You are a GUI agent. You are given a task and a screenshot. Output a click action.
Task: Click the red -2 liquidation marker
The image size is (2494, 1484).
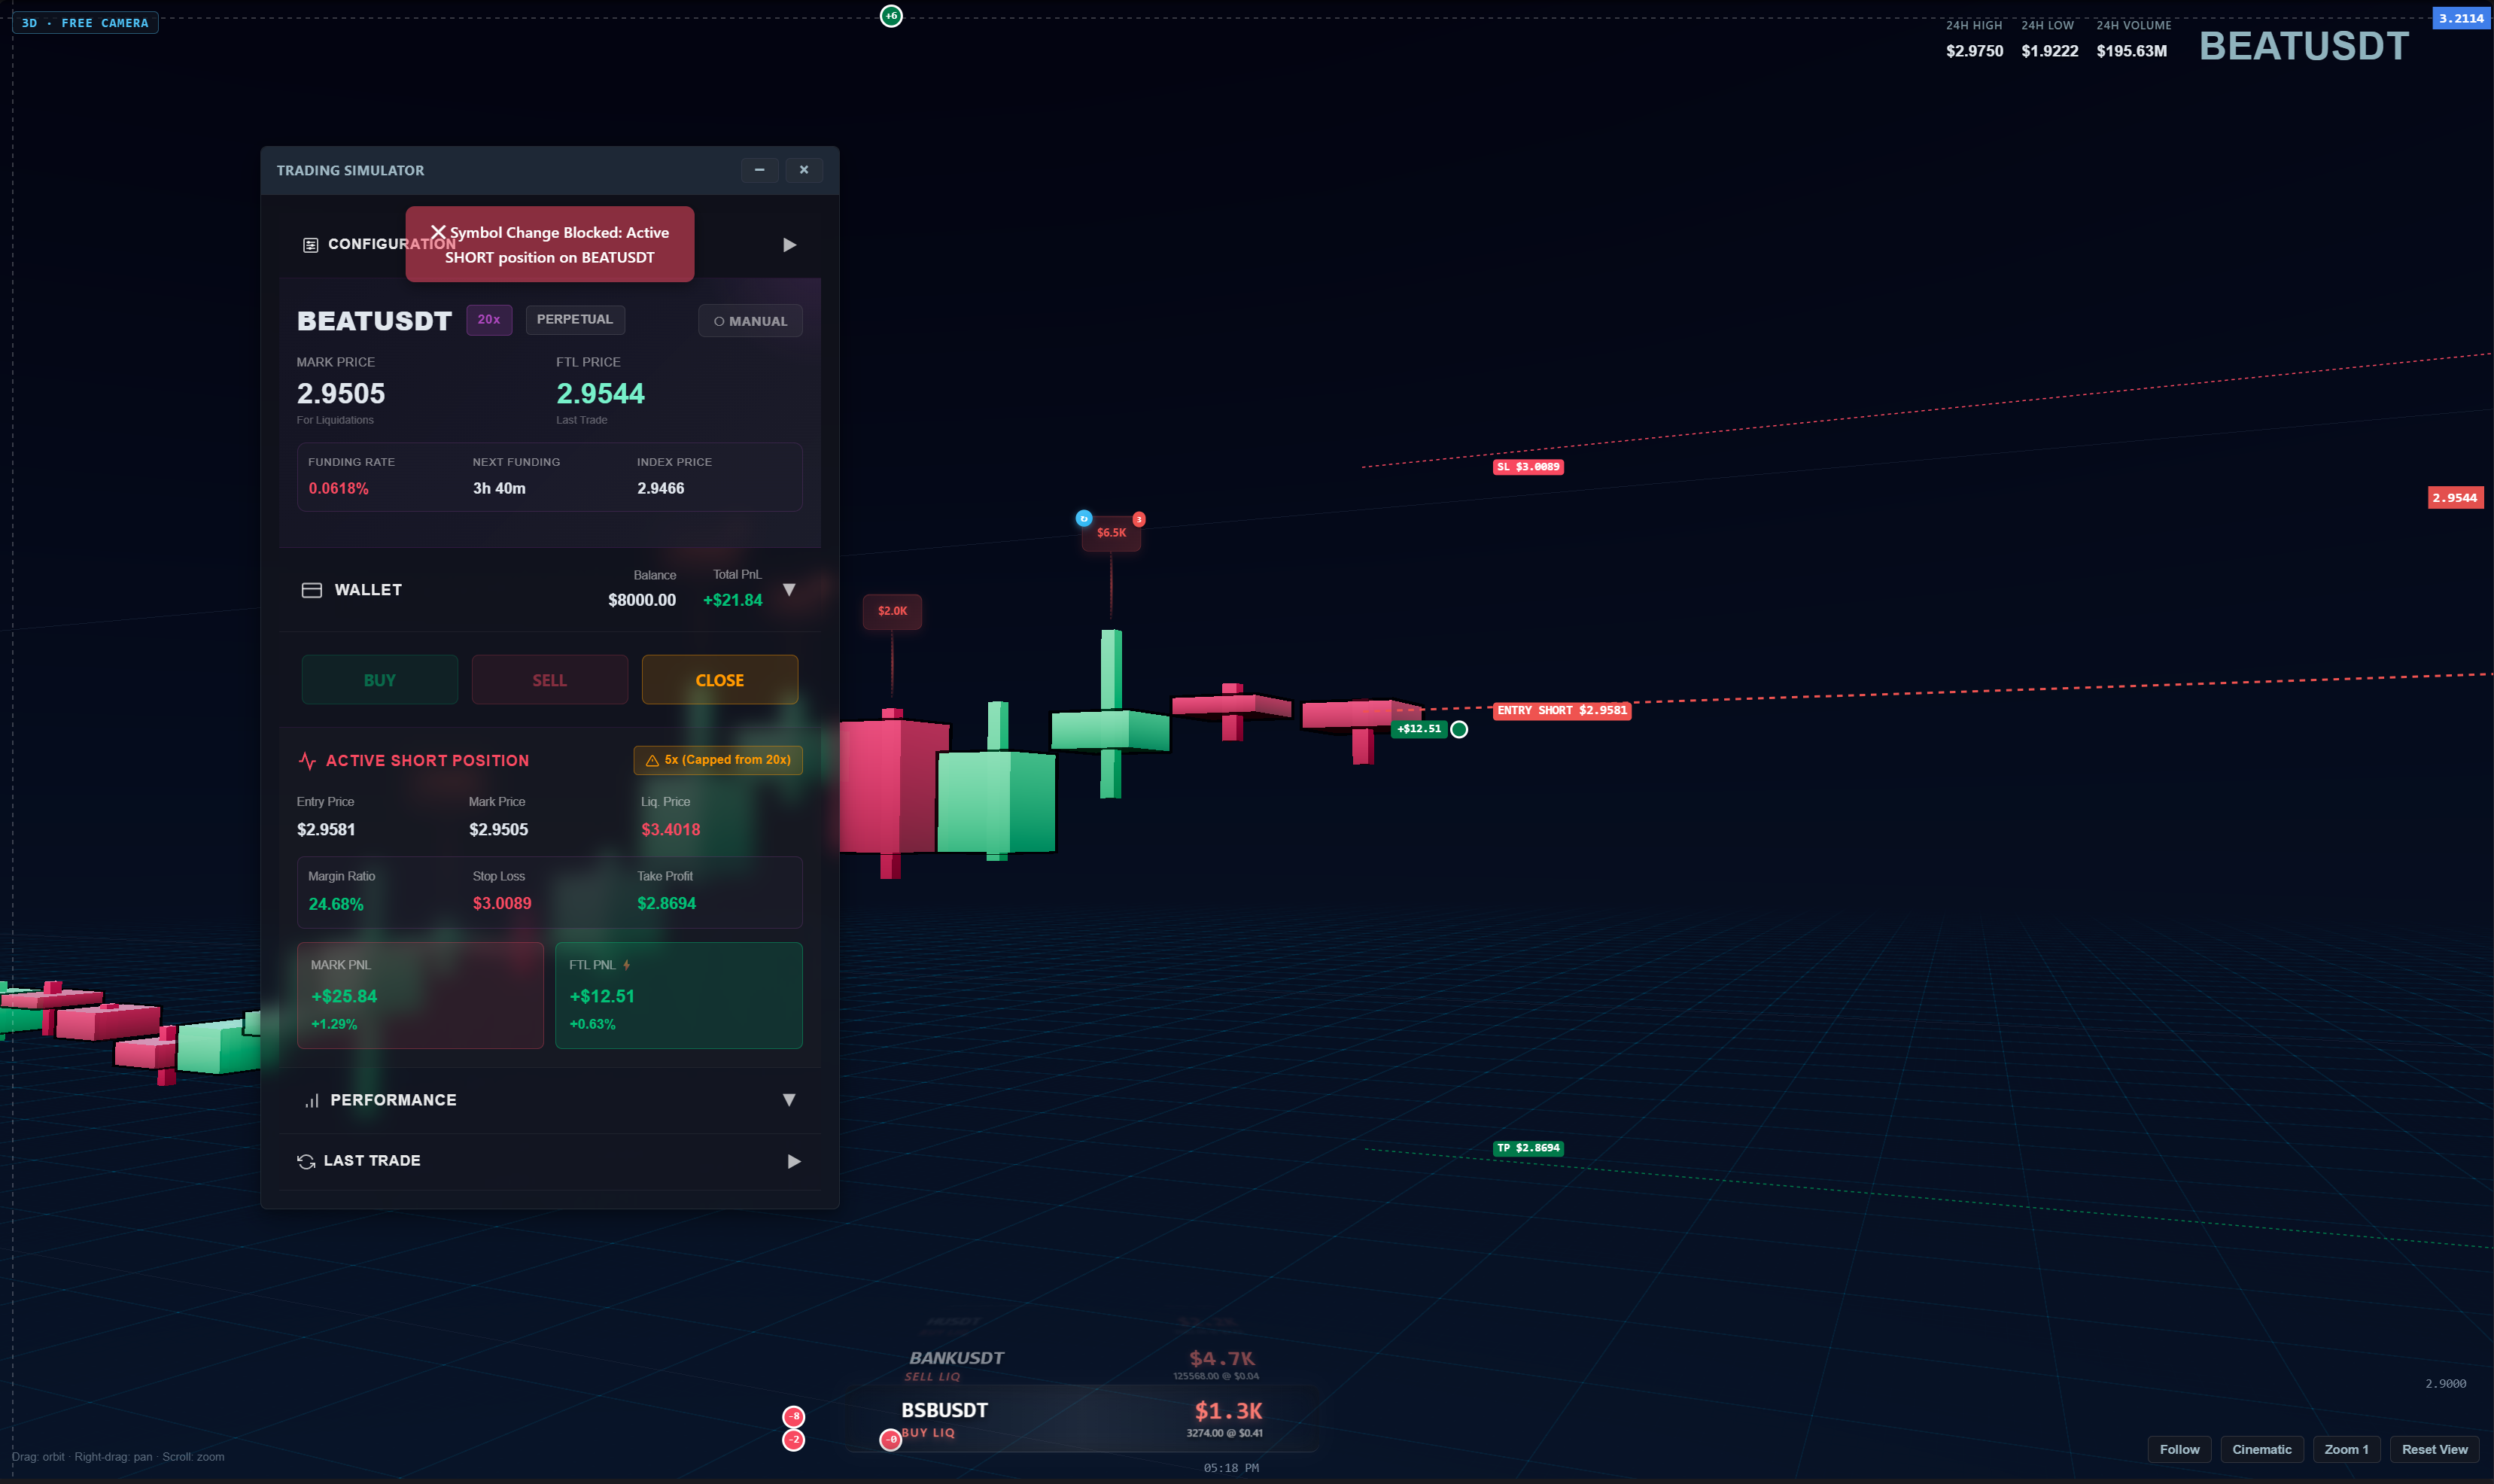click(x=793, y=1440)
